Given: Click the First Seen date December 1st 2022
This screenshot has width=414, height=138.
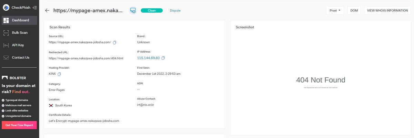Looking at the screenshot, I should point(159,74).
